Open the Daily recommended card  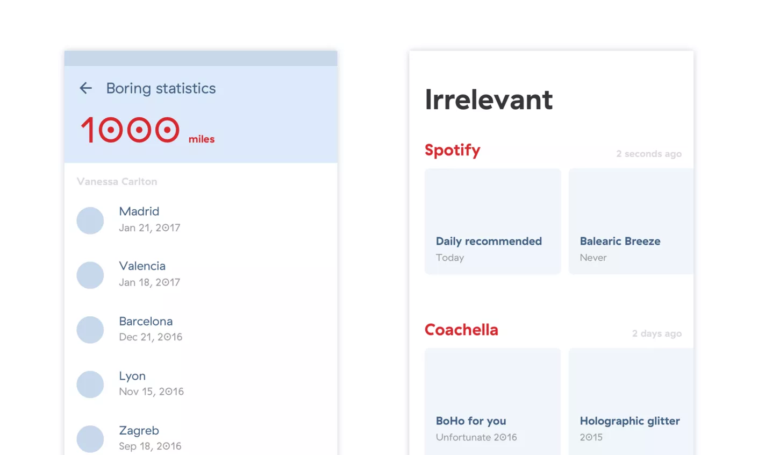(x=492, y=222)
